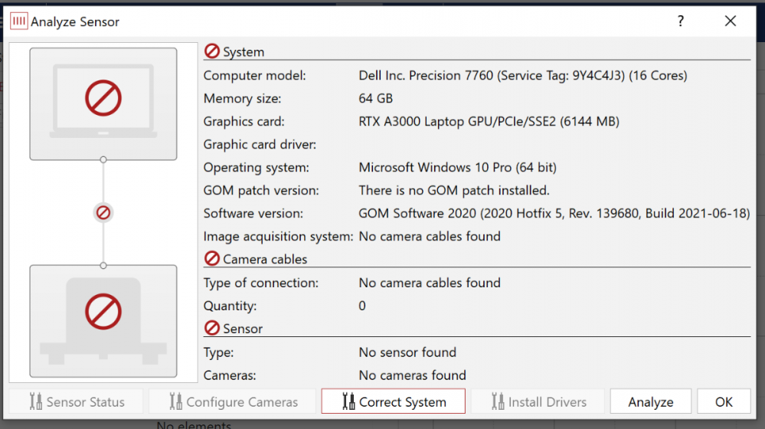Confirm the dialog with OK
Screen dimensions: 765x429
tap(723, 401)
